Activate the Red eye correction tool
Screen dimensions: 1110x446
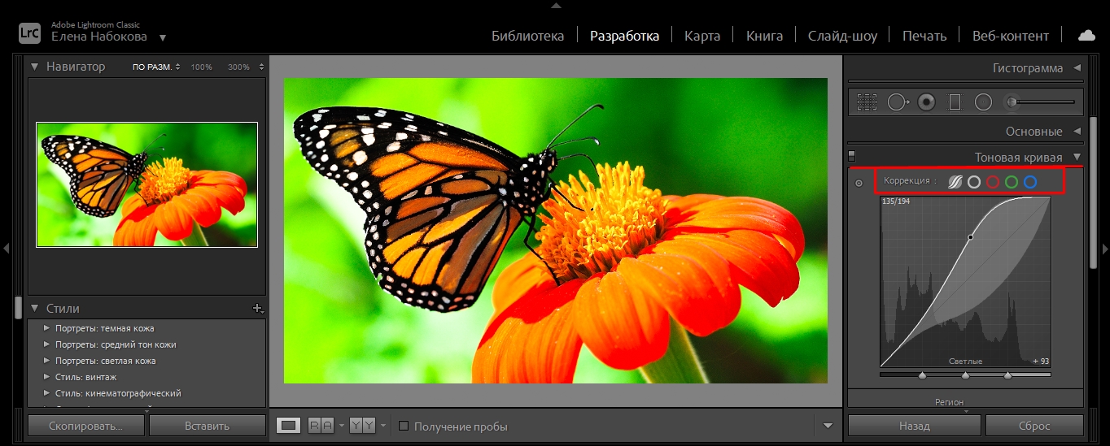click(x=926, y=102)
